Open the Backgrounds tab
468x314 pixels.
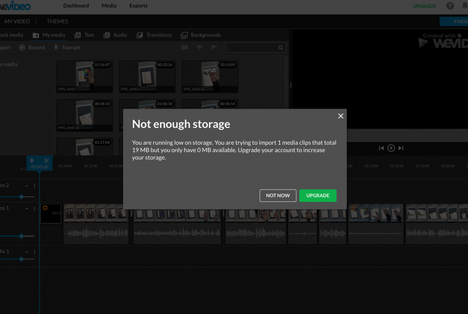click(x=201, y=35)
